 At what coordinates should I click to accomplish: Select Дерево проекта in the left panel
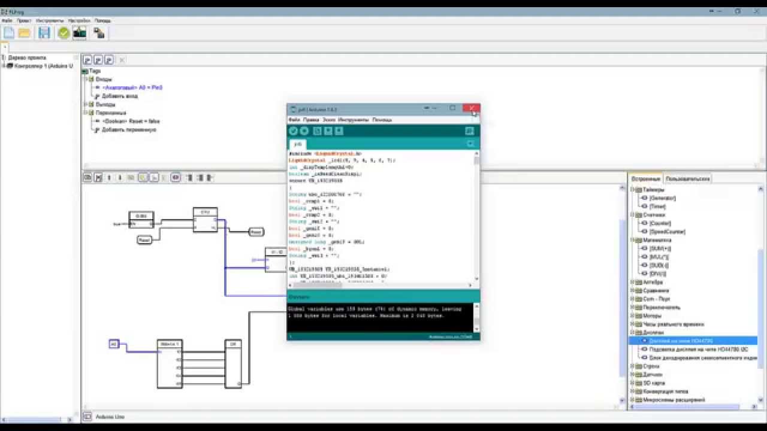27,57
